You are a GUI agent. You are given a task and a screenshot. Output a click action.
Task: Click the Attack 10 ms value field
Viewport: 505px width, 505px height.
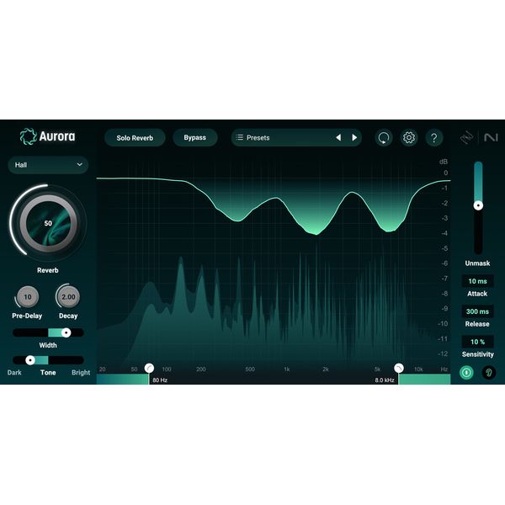click(x=477, y=281)
